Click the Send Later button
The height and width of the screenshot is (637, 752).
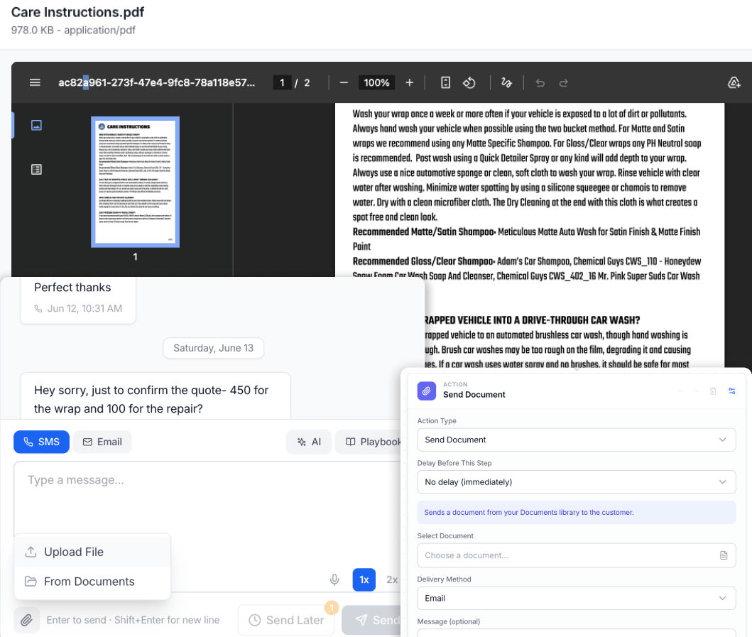pos(286,620)
